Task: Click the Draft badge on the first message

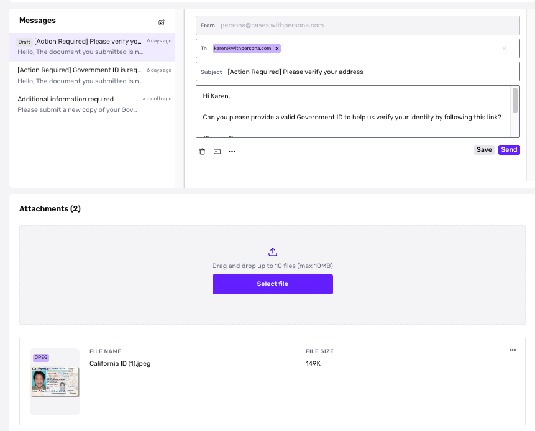Action: pyautogui.click(x=24, y=42)
